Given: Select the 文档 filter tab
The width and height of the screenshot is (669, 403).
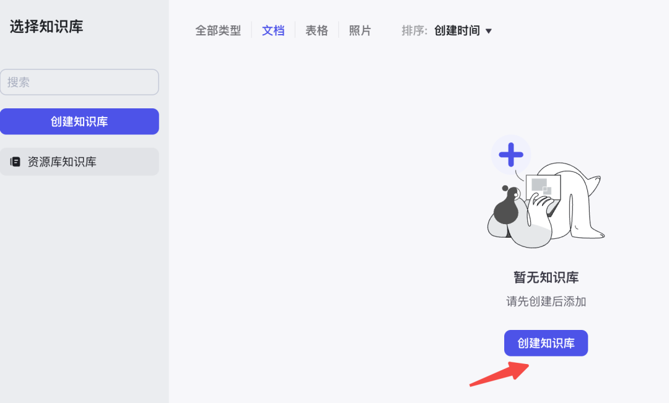Looking at the screenshot, I should point(273,31).
